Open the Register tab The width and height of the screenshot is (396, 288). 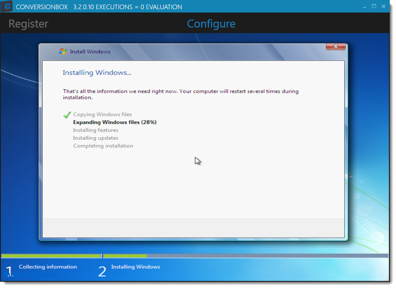click(28, 24)
